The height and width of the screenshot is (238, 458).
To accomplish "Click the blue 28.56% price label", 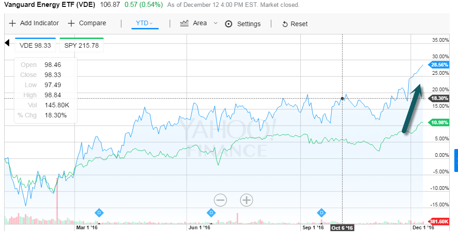I will (x=439, y=65).
